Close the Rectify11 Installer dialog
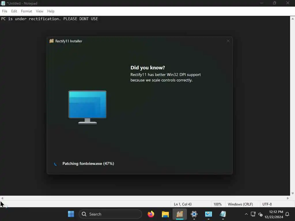This screenshot has height=221, width=295. pyautogui.click(x=228, y=41)
